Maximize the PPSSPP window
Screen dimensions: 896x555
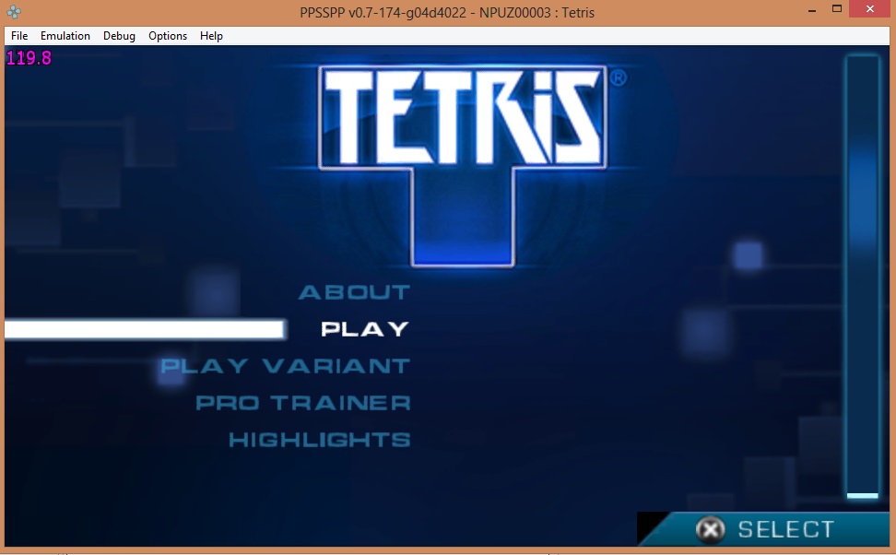click(837, 9)
